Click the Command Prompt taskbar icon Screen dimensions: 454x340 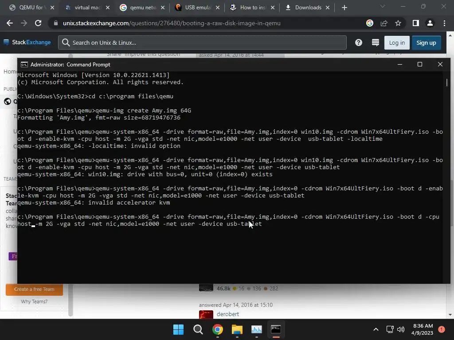click(276, 329)
